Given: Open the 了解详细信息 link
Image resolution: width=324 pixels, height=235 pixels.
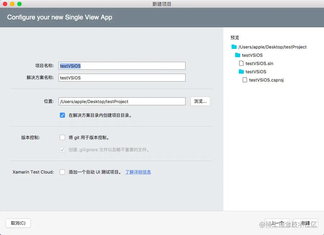Looking at the screenshot, I should pyautogui.click(x=138, y=172).
